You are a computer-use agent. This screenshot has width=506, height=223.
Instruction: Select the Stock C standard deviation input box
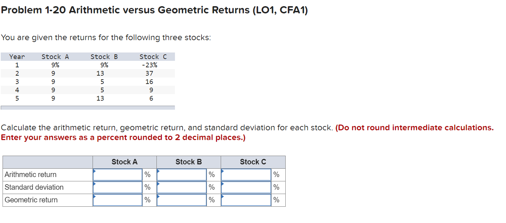tap(246, 187)
